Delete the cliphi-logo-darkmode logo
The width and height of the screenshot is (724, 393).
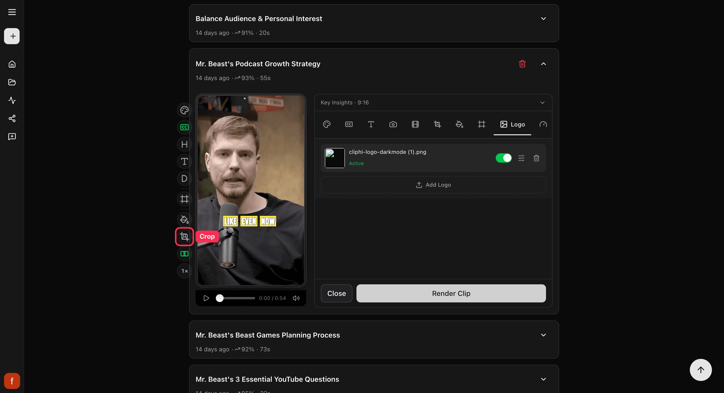[x=536, y=158]
